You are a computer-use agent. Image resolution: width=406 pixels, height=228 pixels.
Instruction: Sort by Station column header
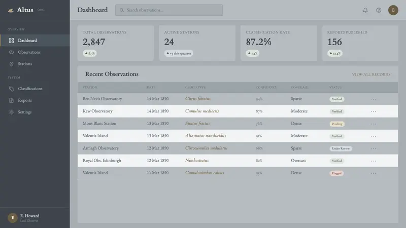coord(90,87)
